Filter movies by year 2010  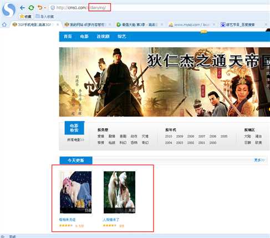[169, 136]
